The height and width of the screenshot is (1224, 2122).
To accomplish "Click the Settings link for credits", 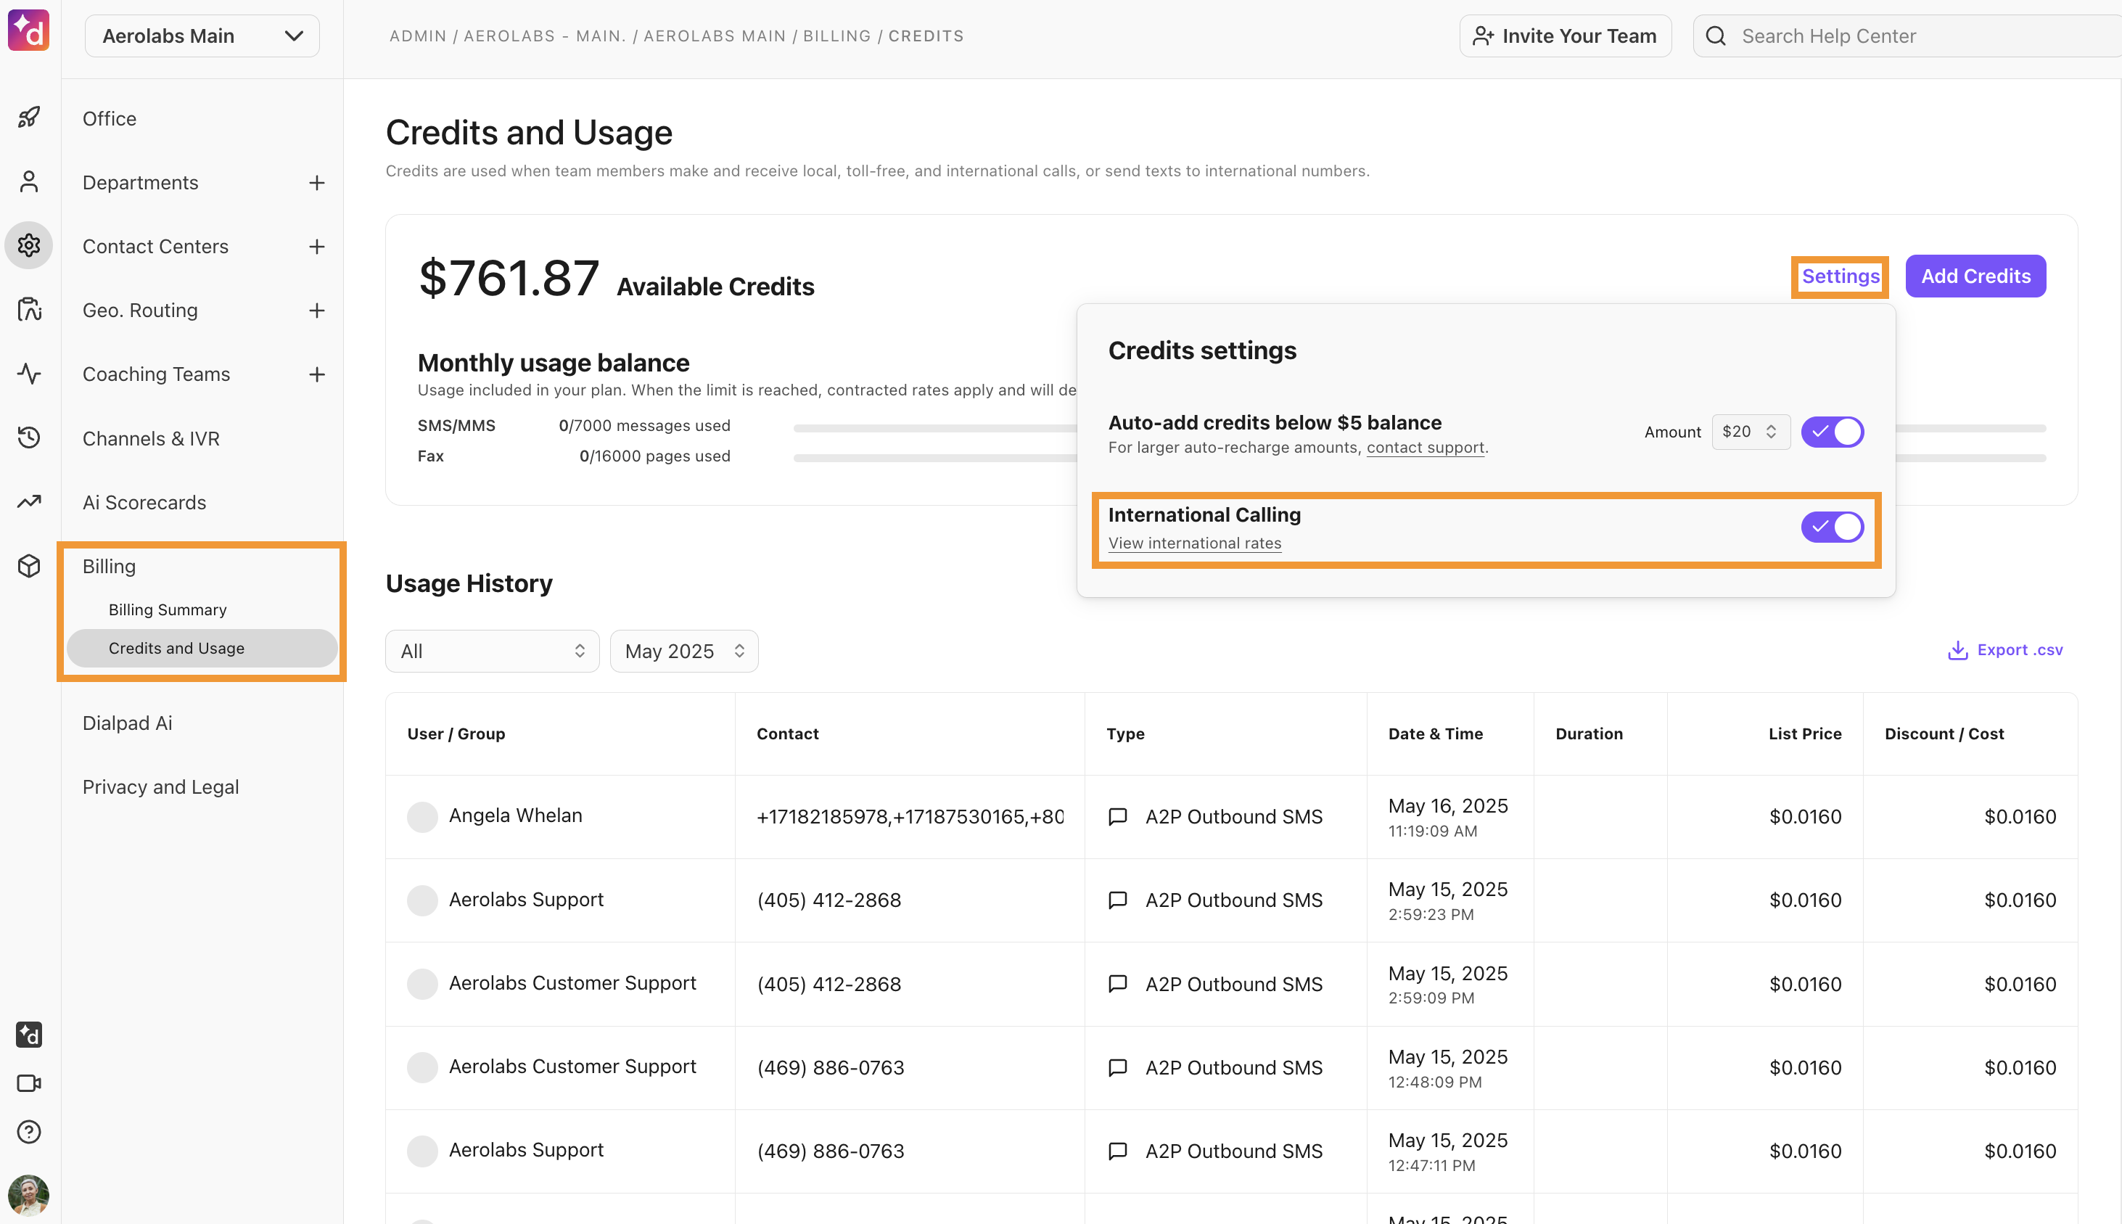I will coord(1841,276).
